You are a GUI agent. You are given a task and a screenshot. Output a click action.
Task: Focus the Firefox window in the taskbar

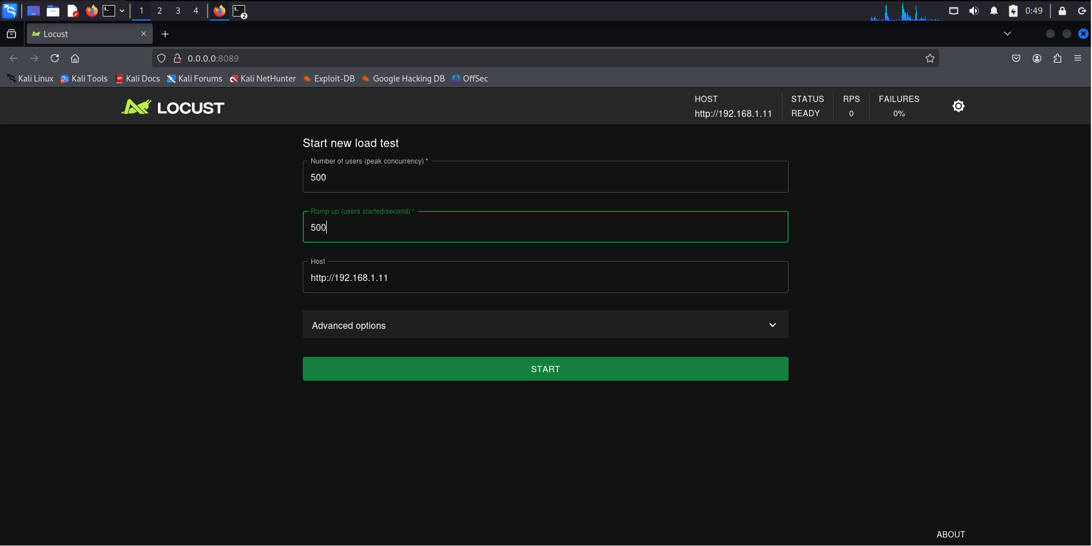220,10
